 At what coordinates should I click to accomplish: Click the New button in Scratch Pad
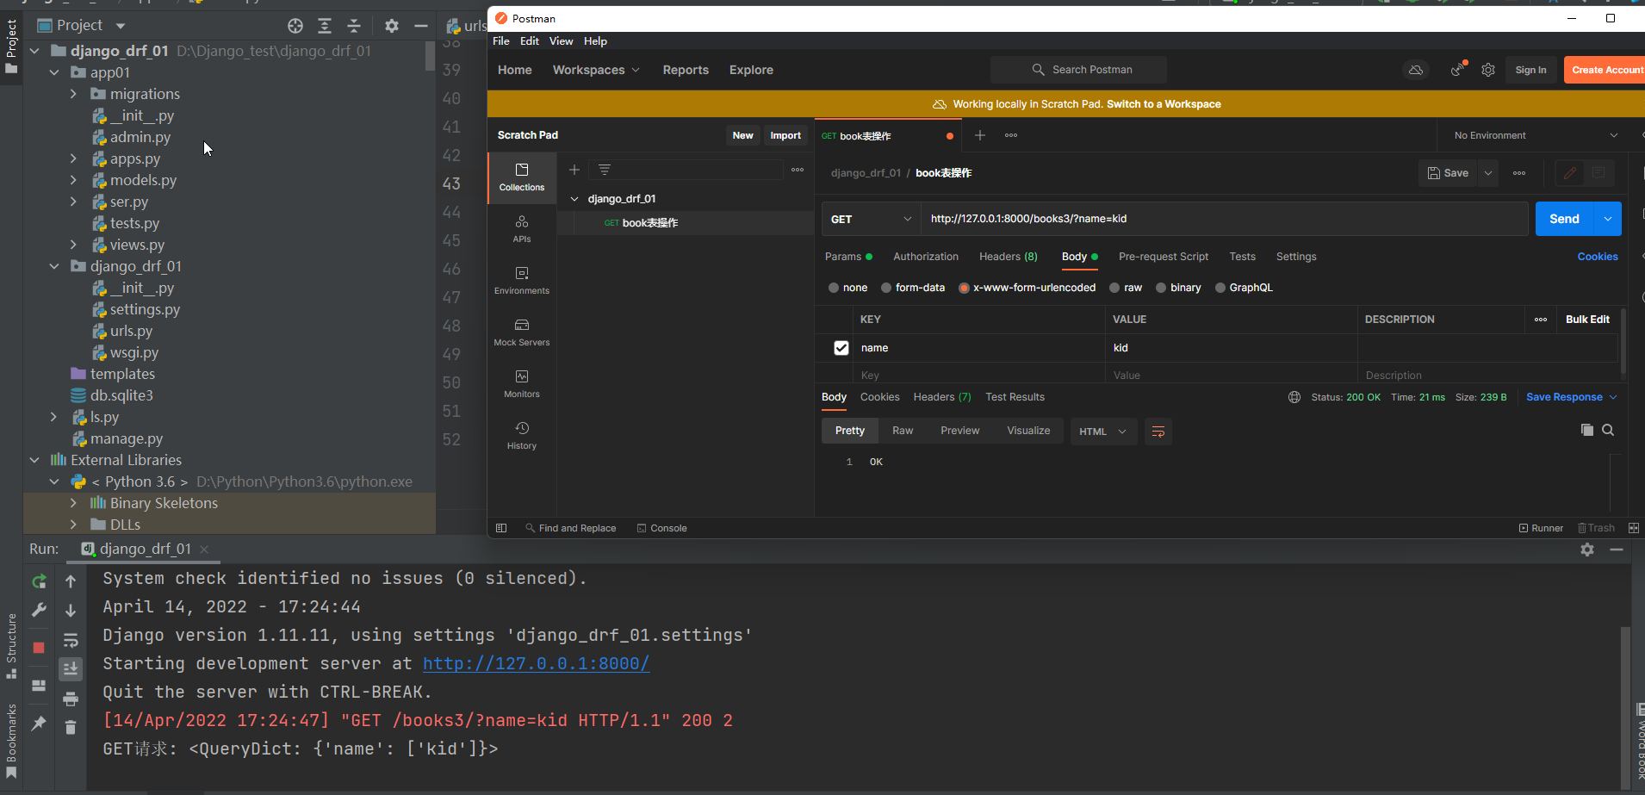742,135
